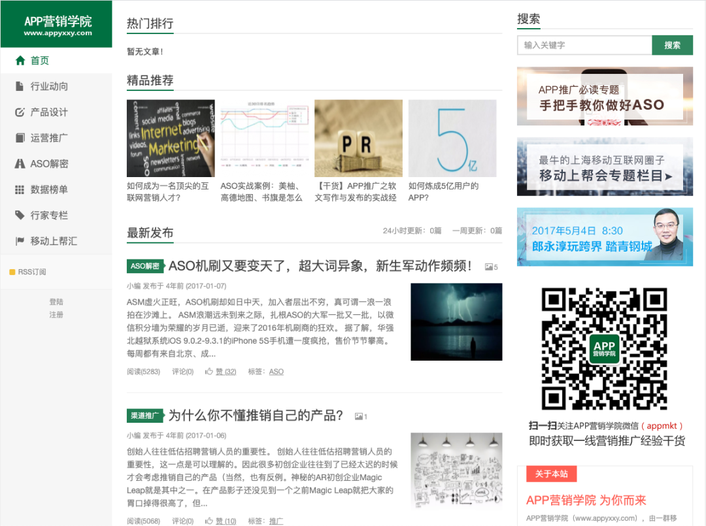Click the home icon beside 首页
Image resolution: width=706 pixels, height=526 pixels.
[20, 60]
